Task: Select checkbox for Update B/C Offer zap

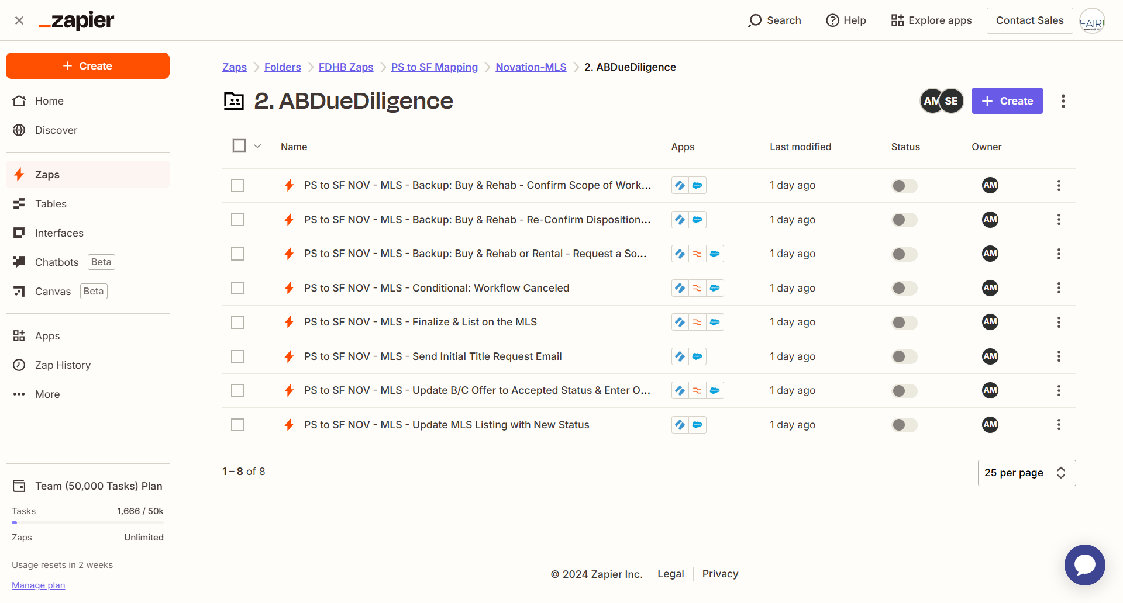Action: click(237, 391)
